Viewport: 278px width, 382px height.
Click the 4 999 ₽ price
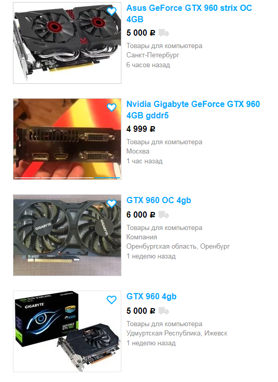pyautogui.click(x=141, y=129)
